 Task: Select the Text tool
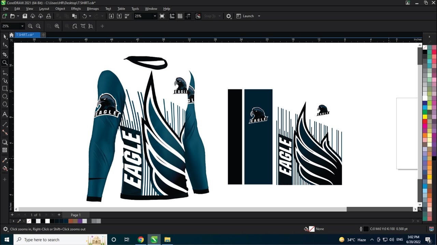5,114
